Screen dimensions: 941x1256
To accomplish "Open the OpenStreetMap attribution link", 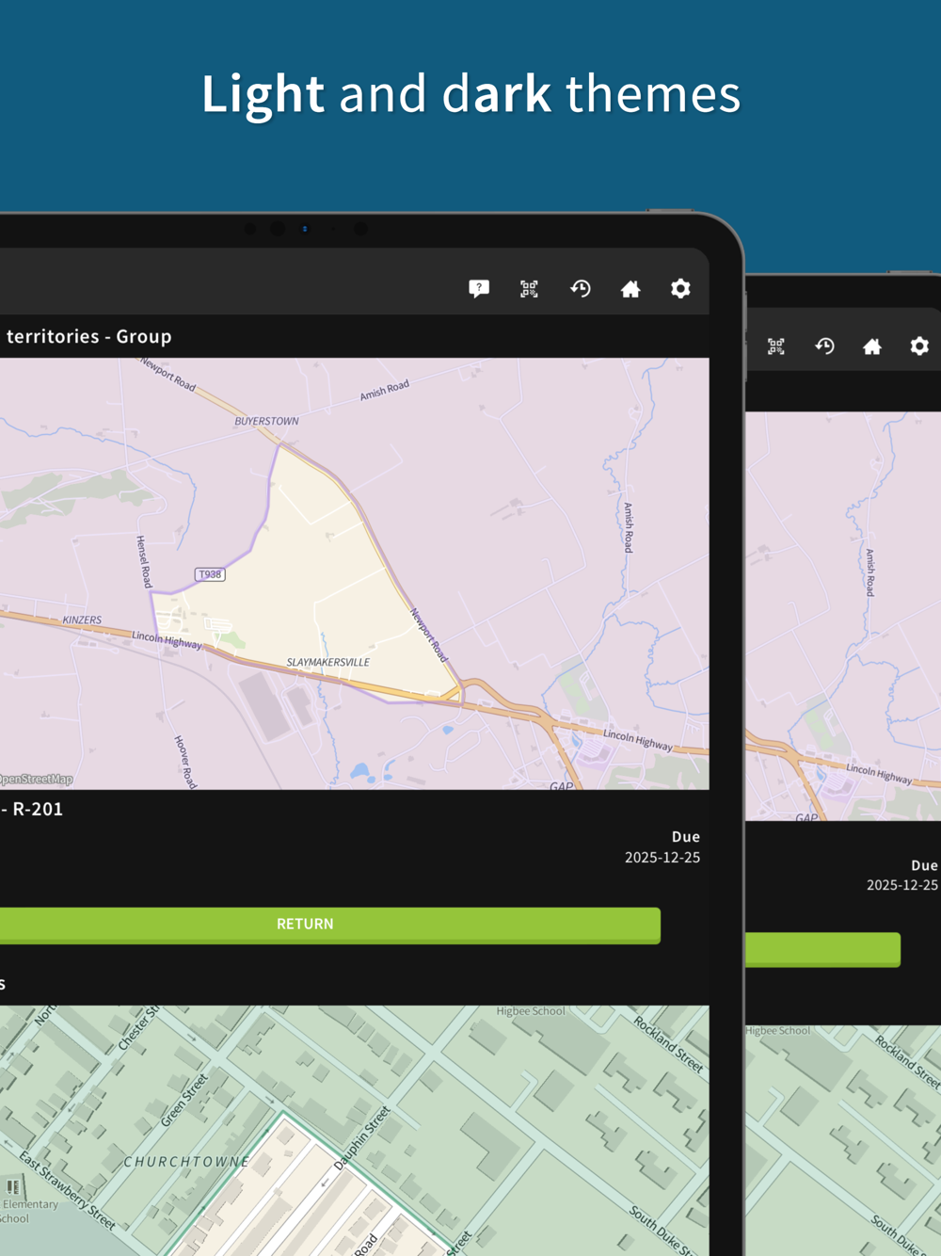I will pyautogui.click(x=36, y=780).
